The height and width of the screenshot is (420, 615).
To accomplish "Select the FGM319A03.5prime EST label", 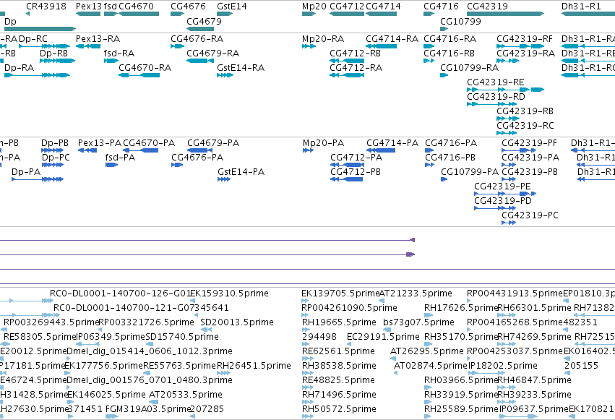I will [148, 409].
